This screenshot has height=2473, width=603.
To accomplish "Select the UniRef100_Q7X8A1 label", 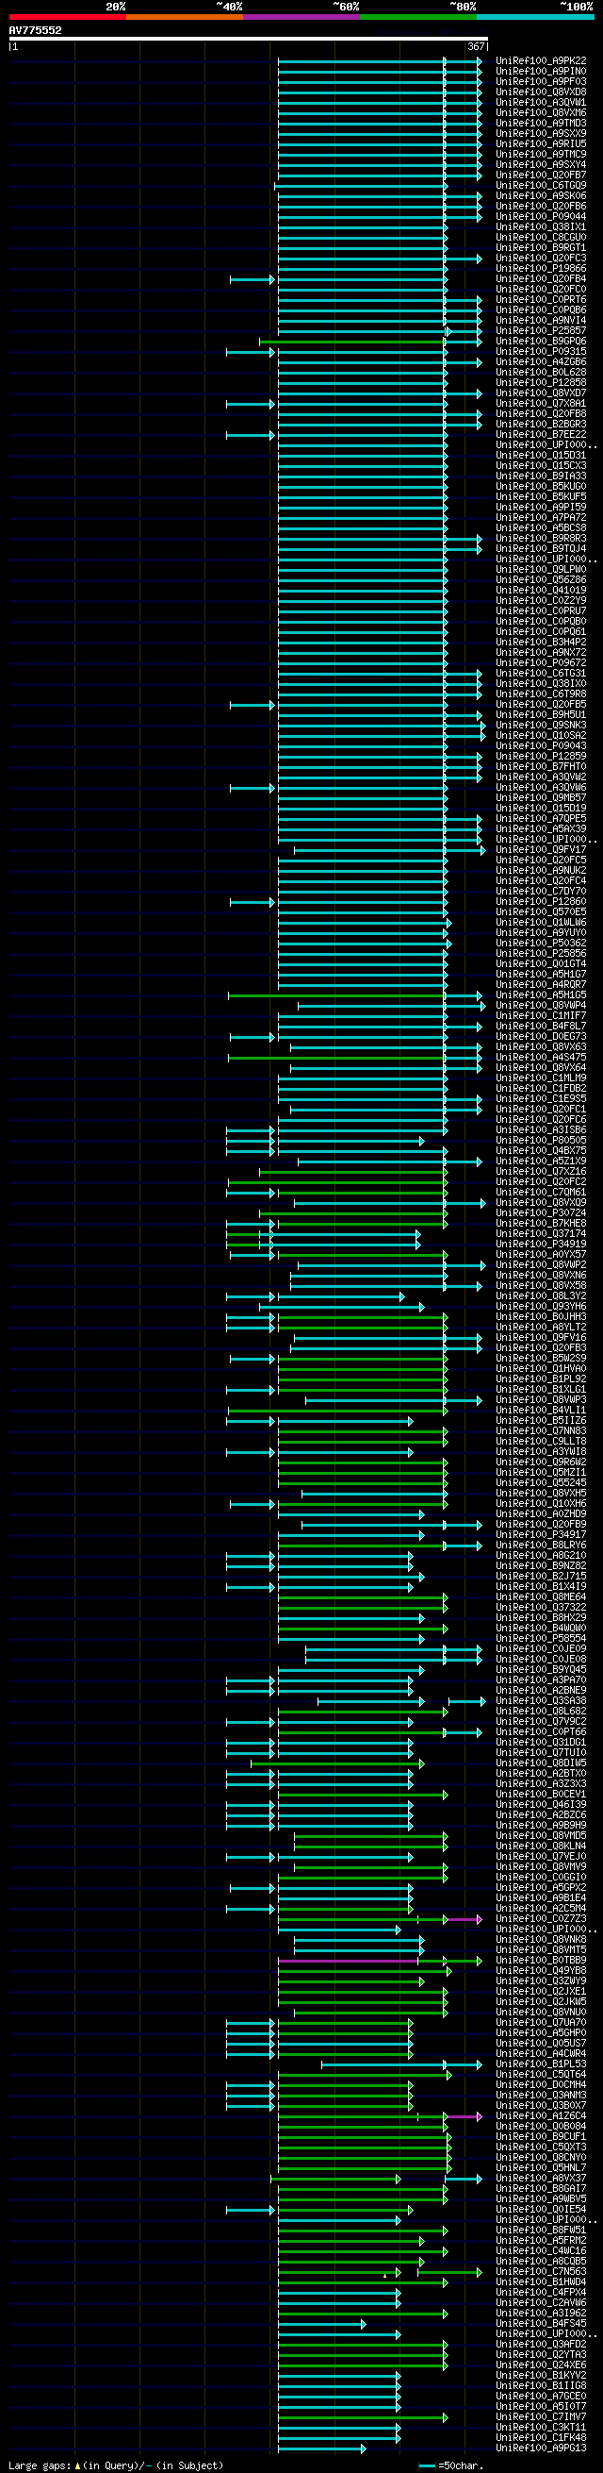I will 542,403.
